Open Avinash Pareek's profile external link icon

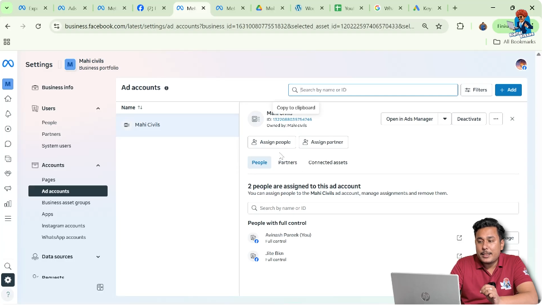459,238
